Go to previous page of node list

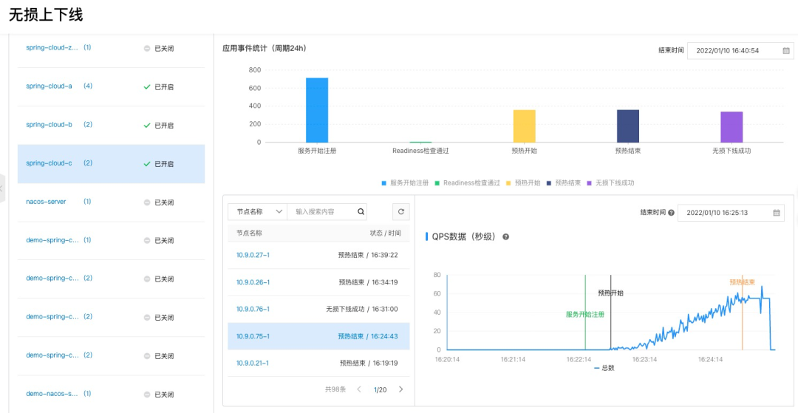pyautogui.click(x=359, y=389)
